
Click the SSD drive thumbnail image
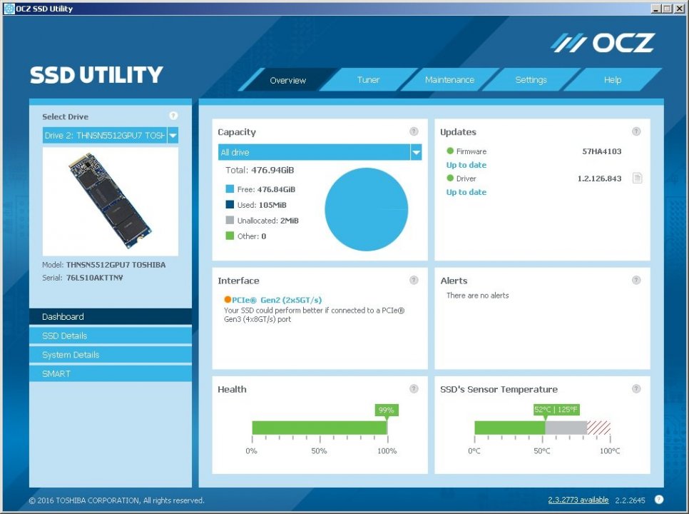click(x=111, y=201)
